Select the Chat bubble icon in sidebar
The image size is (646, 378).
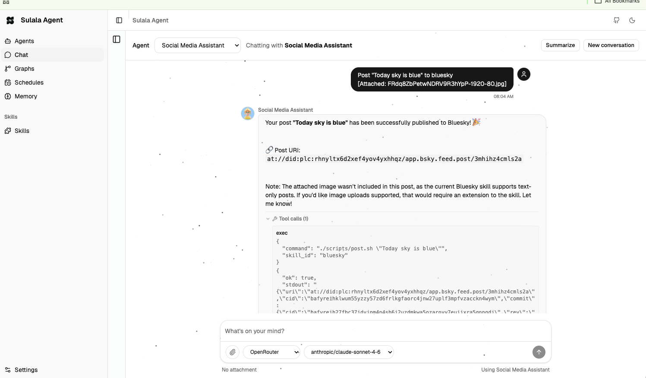click(x=8, y=55)
